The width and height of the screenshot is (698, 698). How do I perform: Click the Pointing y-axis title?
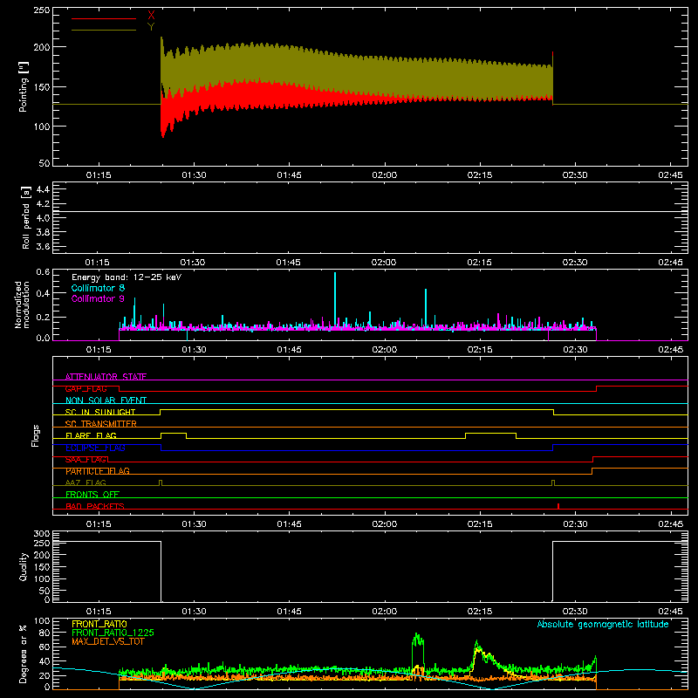point(24,86)
